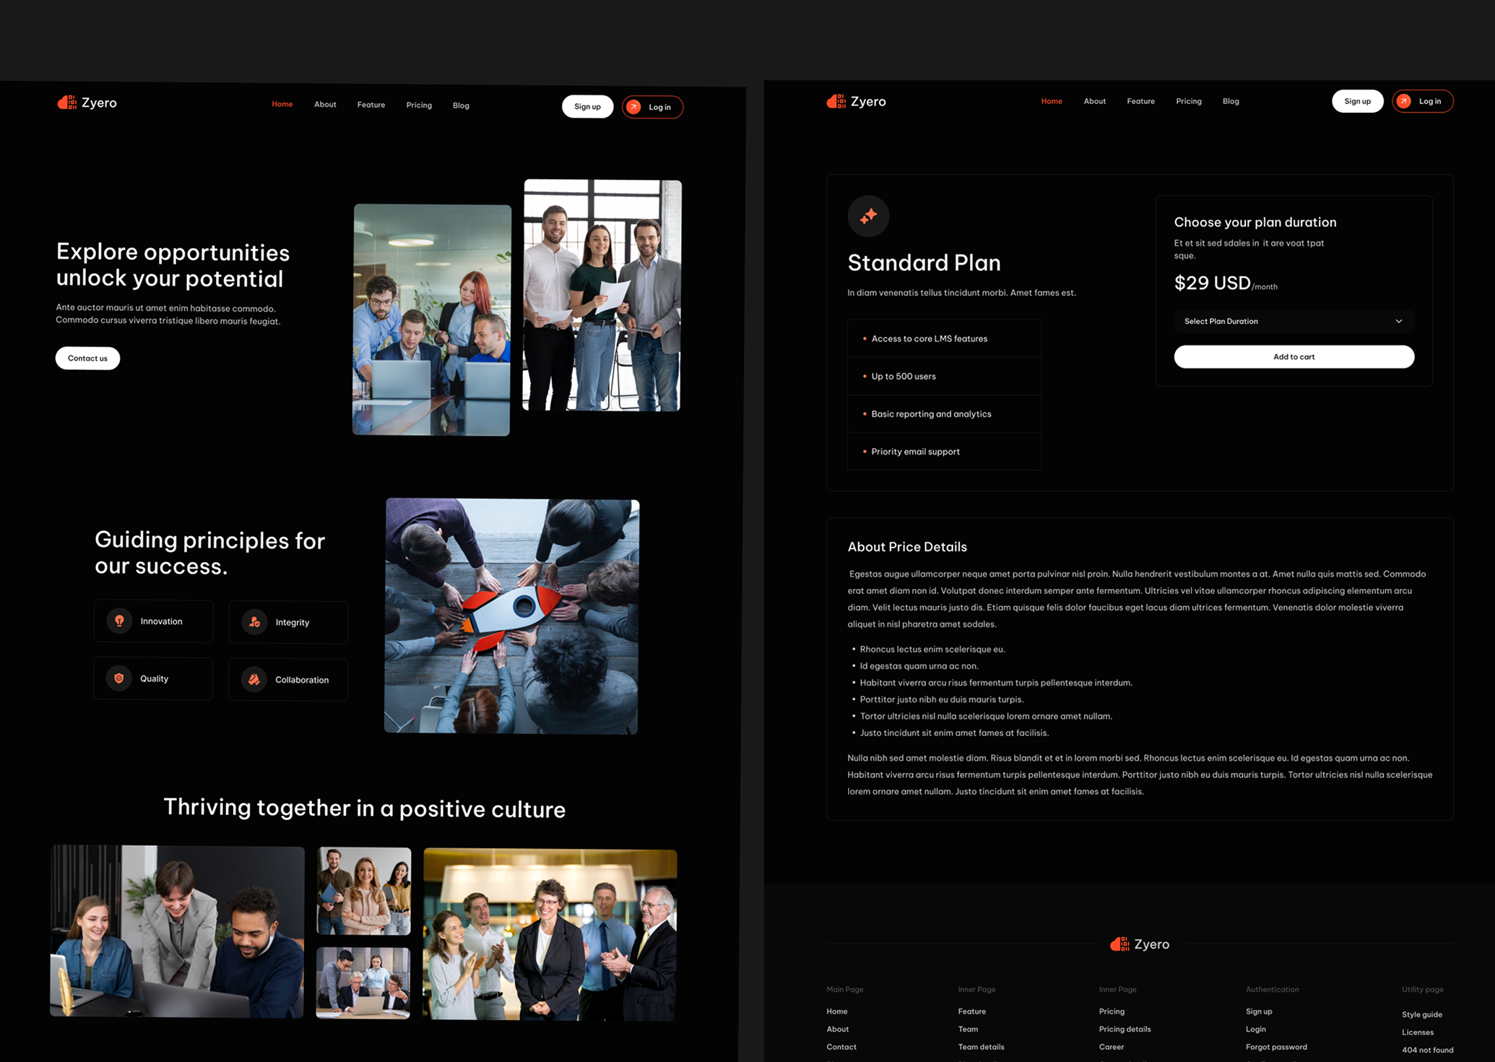The image size is (1495, 1062).
Task: Click the sparkle icon above Standard Plan
Action: [x=868, y=215]
